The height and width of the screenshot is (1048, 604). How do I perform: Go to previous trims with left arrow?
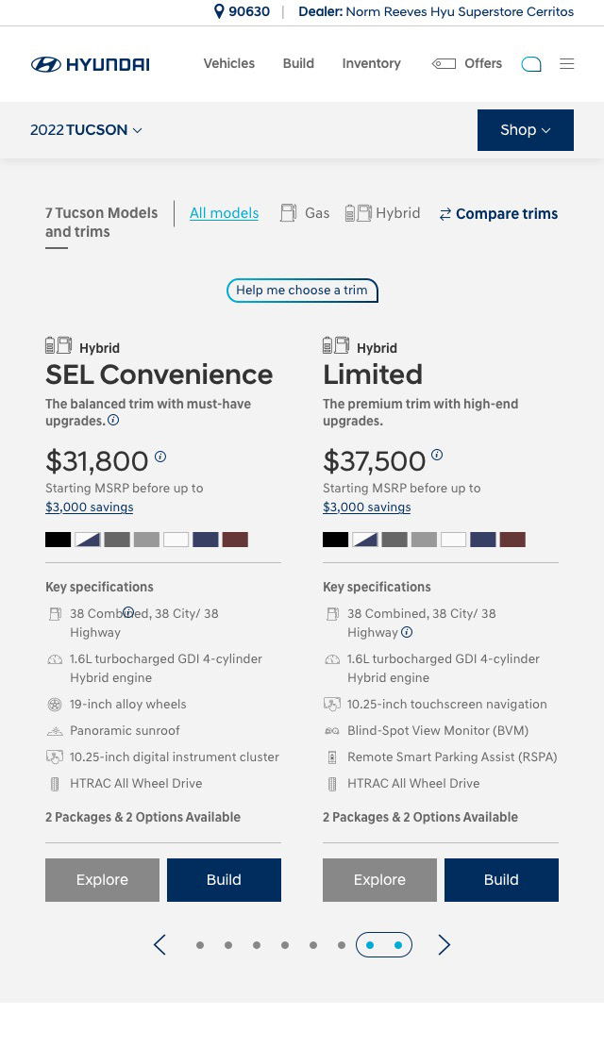tap(159, 944)
